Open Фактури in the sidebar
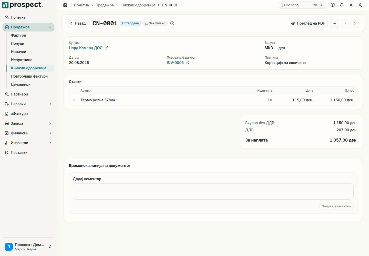The image size is (369, 256). pos(32,35)
